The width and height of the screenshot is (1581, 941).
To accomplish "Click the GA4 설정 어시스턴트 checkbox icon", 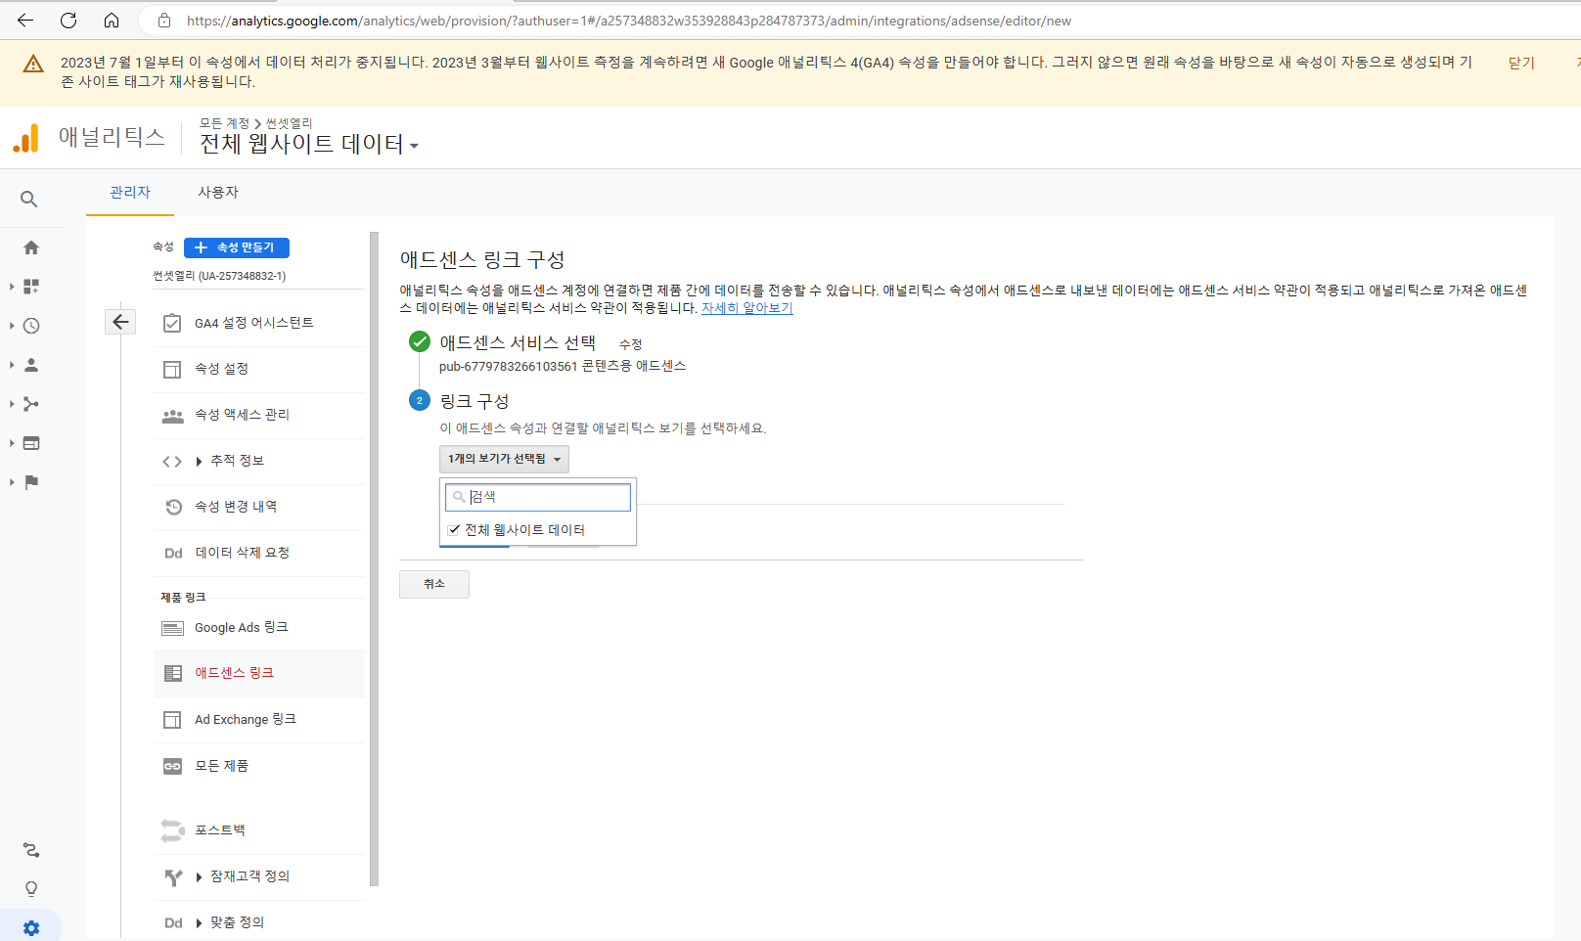I will coord(172,323).
